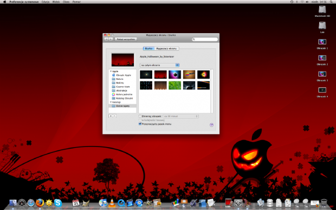Screen dimensions: 336x210
Task: Select Obrazki Apple in sidebar
Action: [122, 75]
